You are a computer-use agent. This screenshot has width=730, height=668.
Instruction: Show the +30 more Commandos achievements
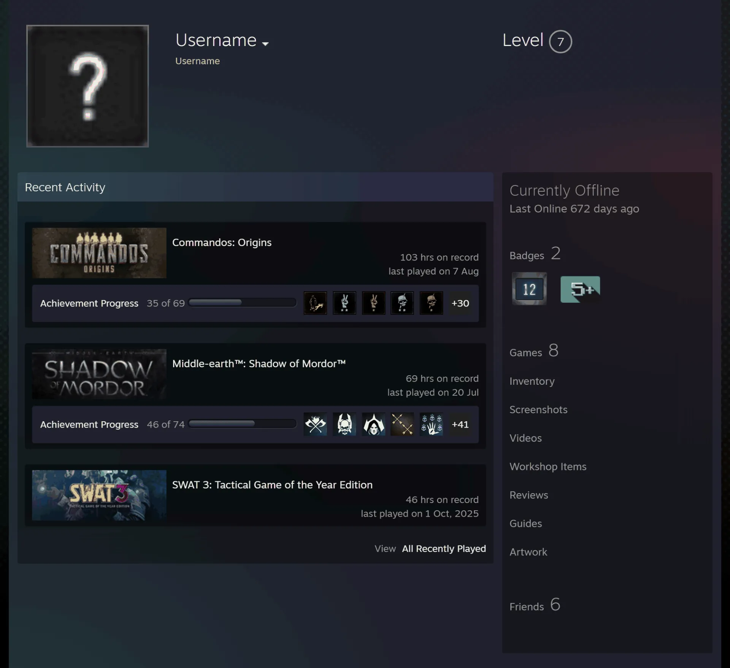click(x=460, y=303)
